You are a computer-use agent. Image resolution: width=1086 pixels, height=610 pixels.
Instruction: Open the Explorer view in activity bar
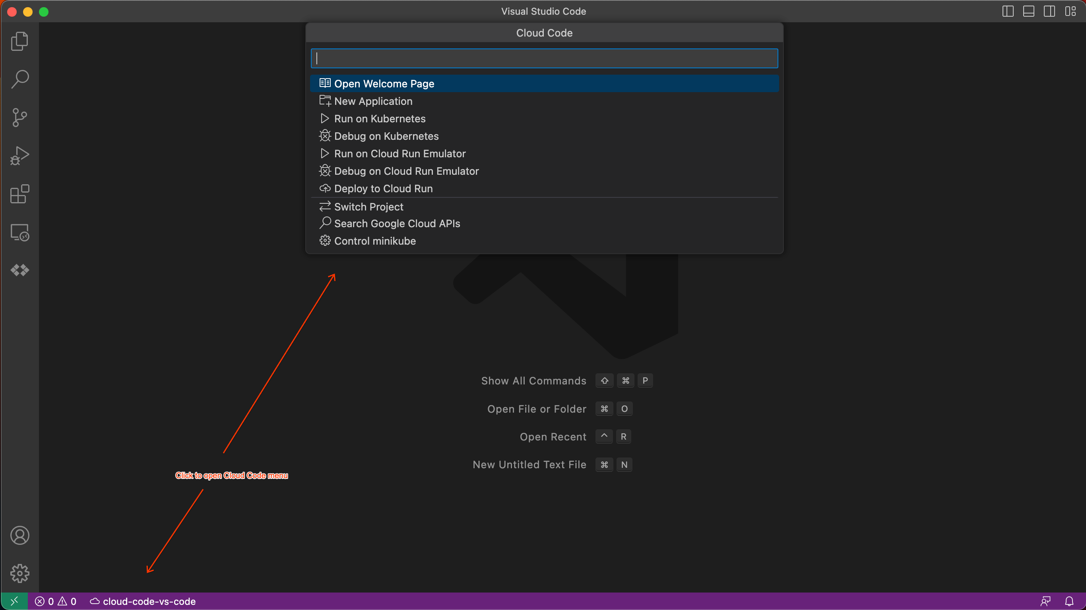(19, 41)
